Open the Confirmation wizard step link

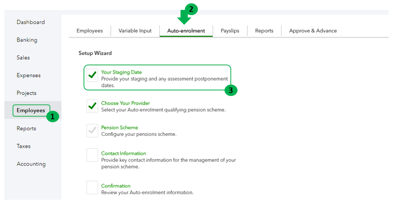[116, 186]
